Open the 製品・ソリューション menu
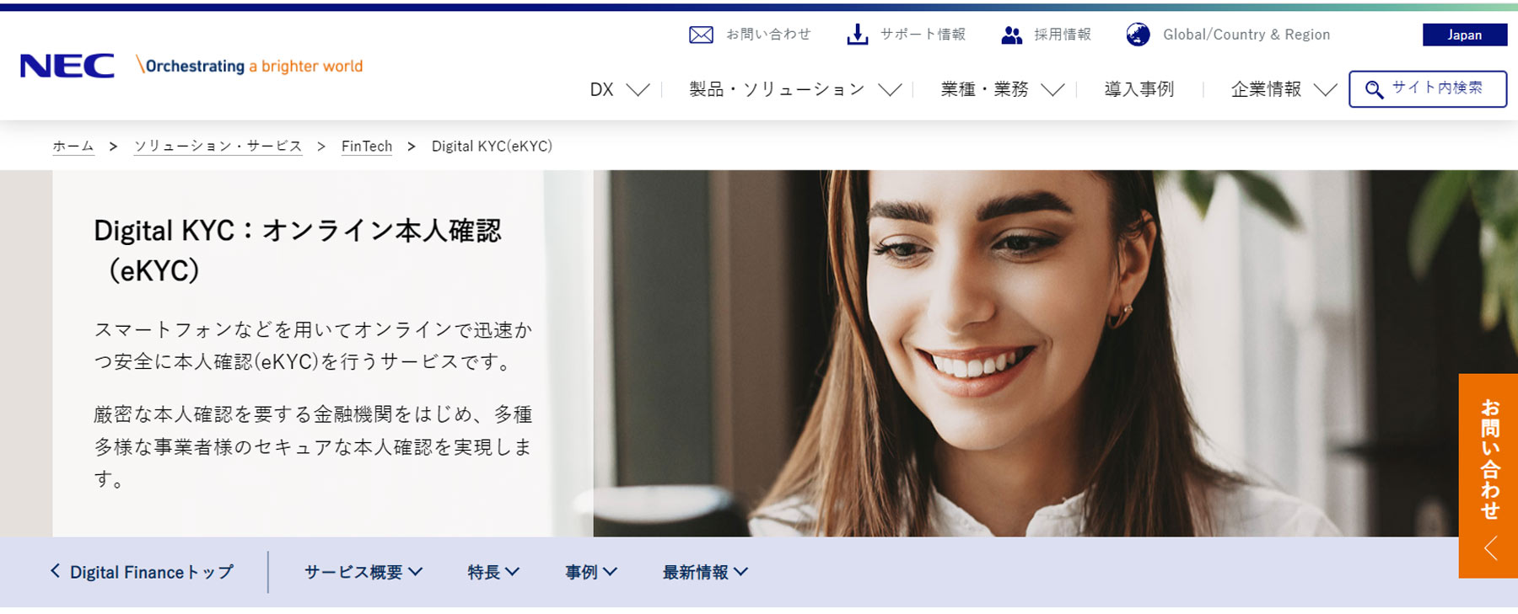 777,89
